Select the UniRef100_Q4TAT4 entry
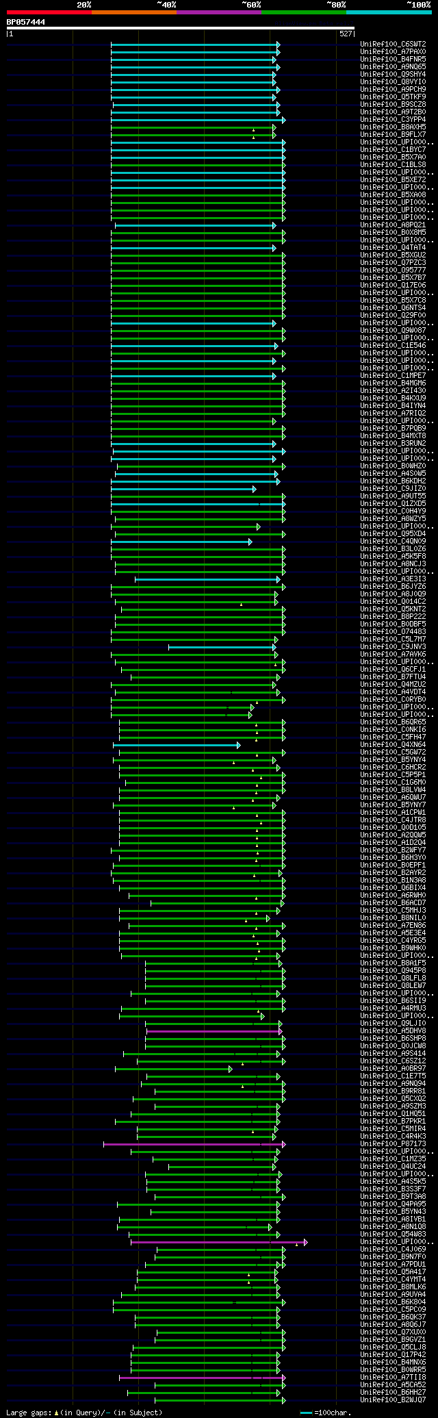This screenshot has width=438, height=1418. tap(393, 248)
